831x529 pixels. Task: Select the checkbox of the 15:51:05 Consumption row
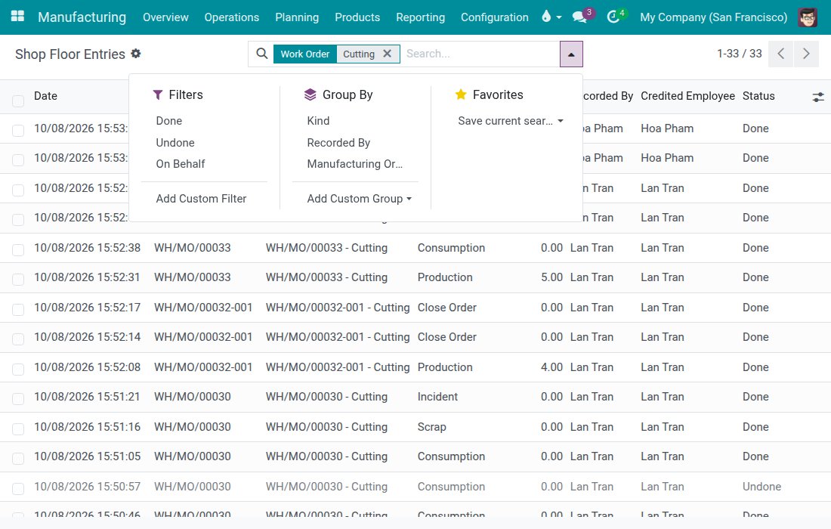pos(18,459)
